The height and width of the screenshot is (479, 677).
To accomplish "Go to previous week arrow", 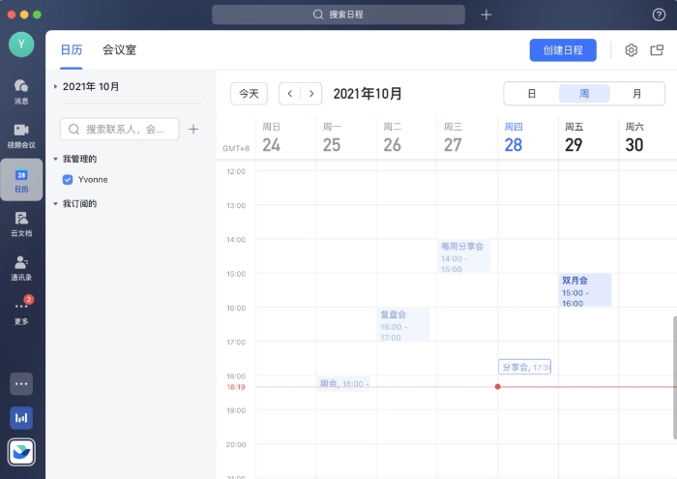I will click(x=290, y=94).
